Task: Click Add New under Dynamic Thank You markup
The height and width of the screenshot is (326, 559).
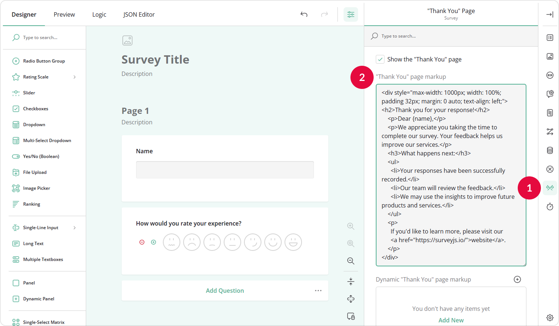Action: click(x=451, y=320)
